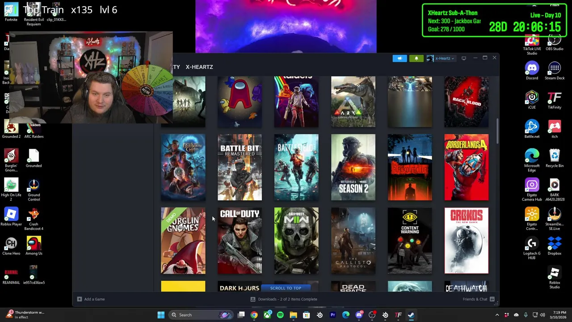The width and height of the screenshot is (572, 322).
Task: Open Steam from the taskbar
Action: [x=411, y=315]
